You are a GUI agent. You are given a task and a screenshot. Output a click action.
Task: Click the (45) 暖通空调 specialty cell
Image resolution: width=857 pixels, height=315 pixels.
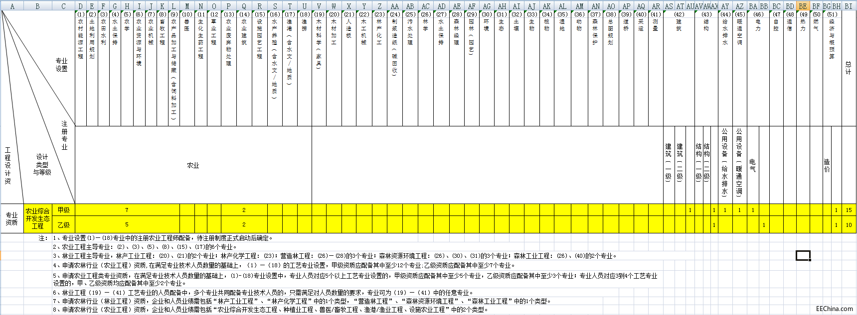739,68
